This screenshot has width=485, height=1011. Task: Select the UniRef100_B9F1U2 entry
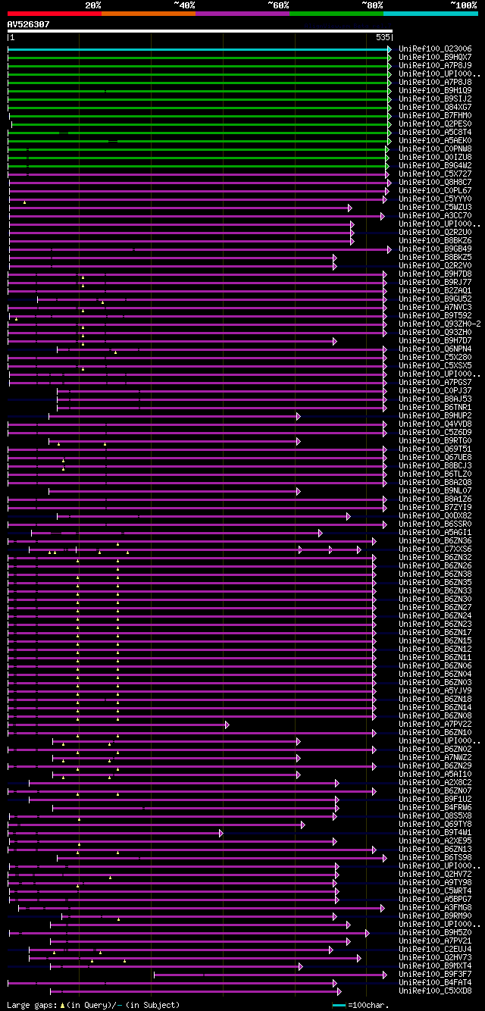434,799
